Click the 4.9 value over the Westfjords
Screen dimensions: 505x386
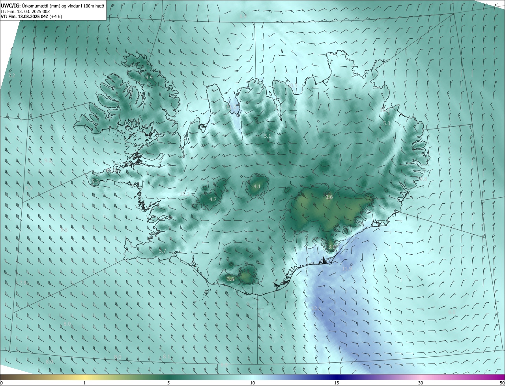tap(149, 78)
